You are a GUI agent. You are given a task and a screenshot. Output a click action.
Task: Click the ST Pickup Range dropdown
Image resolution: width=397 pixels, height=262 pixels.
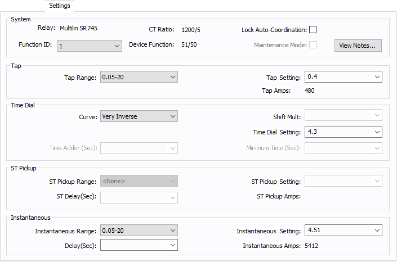pos(139,181)
